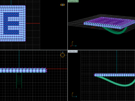Screen dimensions: 135x101
Task: Select the green vertical column in bottom-left viewport
Action: [19, 80]
